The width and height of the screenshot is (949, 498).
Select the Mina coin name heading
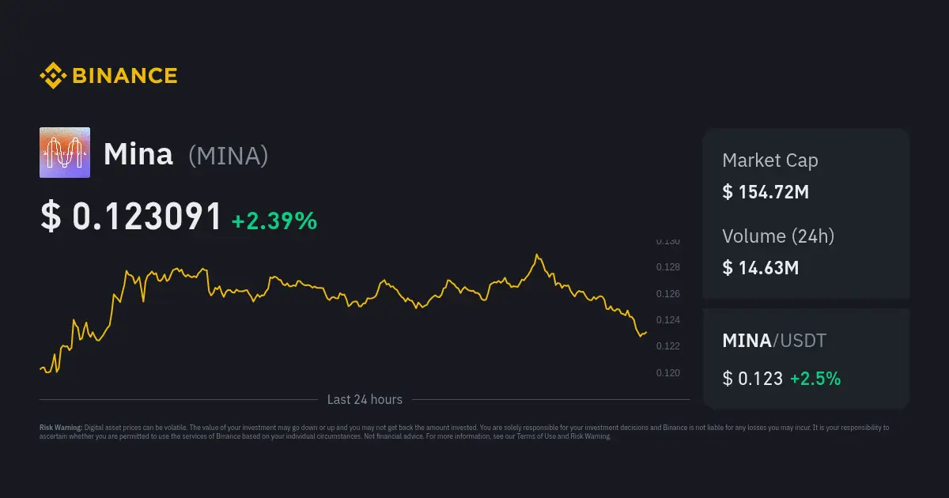pyautogui.click(x=138, y=154)
